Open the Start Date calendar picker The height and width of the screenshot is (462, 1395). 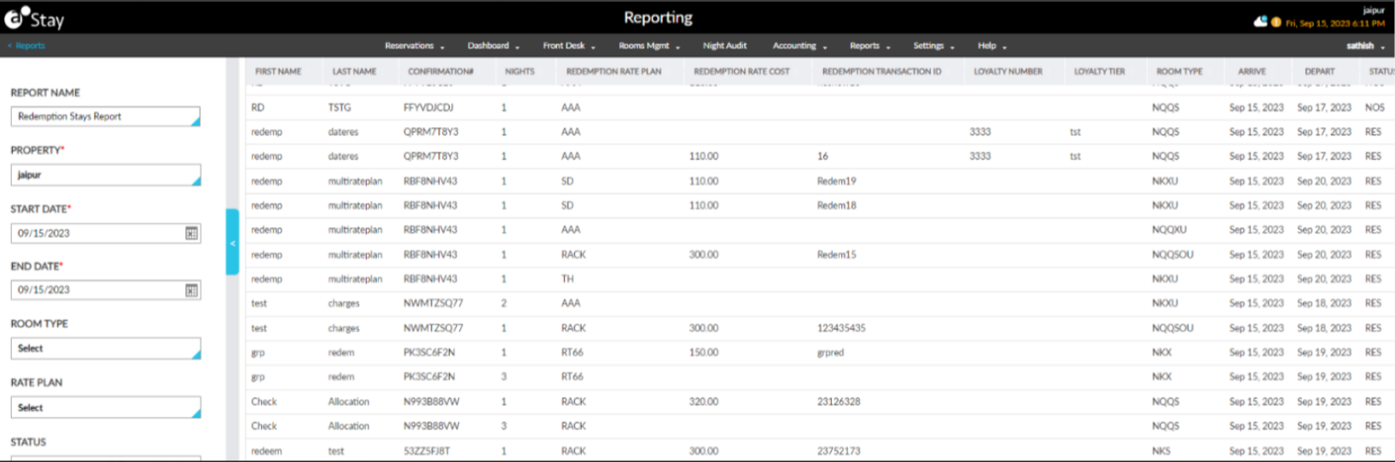click(191, 234)
